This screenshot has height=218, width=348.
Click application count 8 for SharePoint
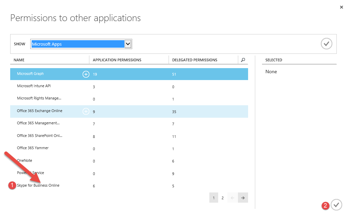(x=94, y=137)
